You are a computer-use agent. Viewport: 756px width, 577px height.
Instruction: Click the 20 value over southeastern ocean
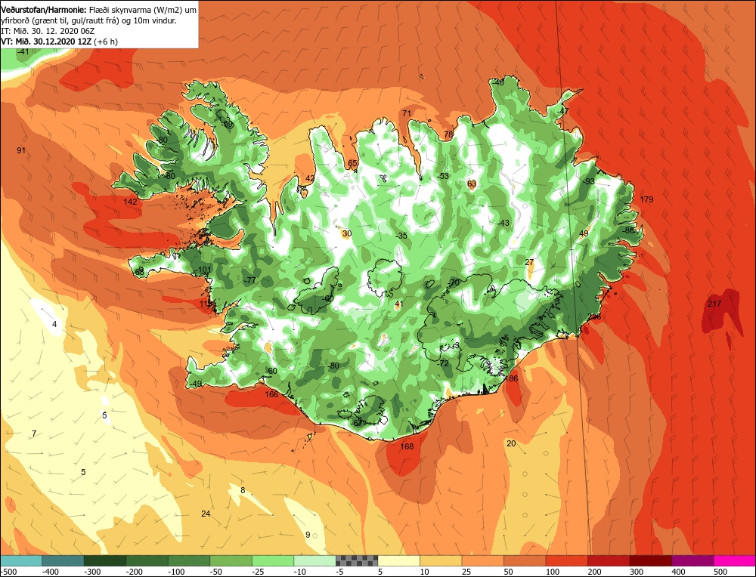(511, 443)
